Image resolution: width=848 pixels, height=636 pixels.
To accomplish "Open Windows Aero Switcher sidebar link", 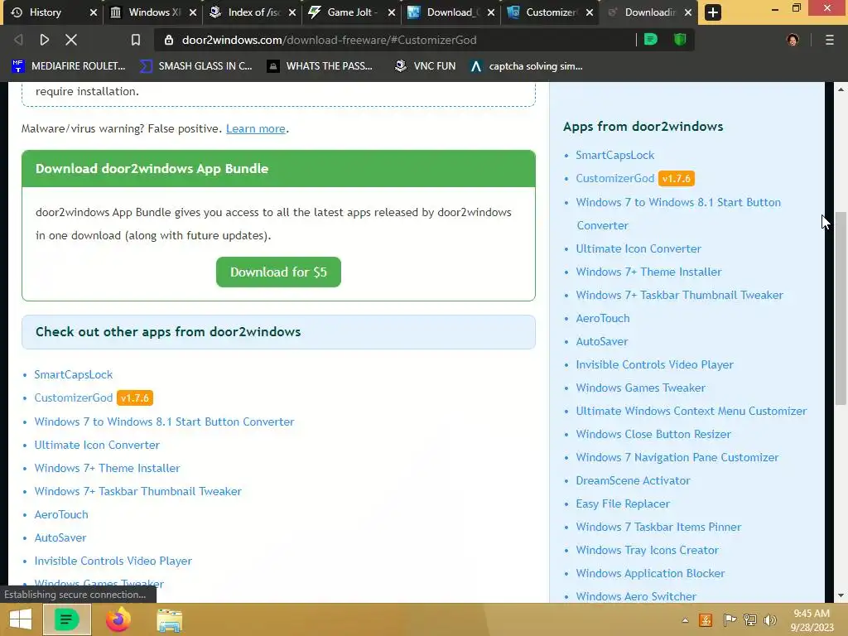I will (636, 596).
